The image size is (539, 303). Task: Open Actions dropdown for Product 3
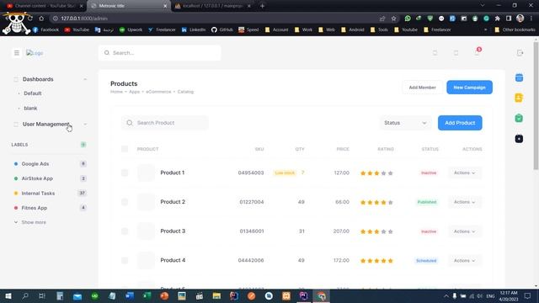point(464,231)
